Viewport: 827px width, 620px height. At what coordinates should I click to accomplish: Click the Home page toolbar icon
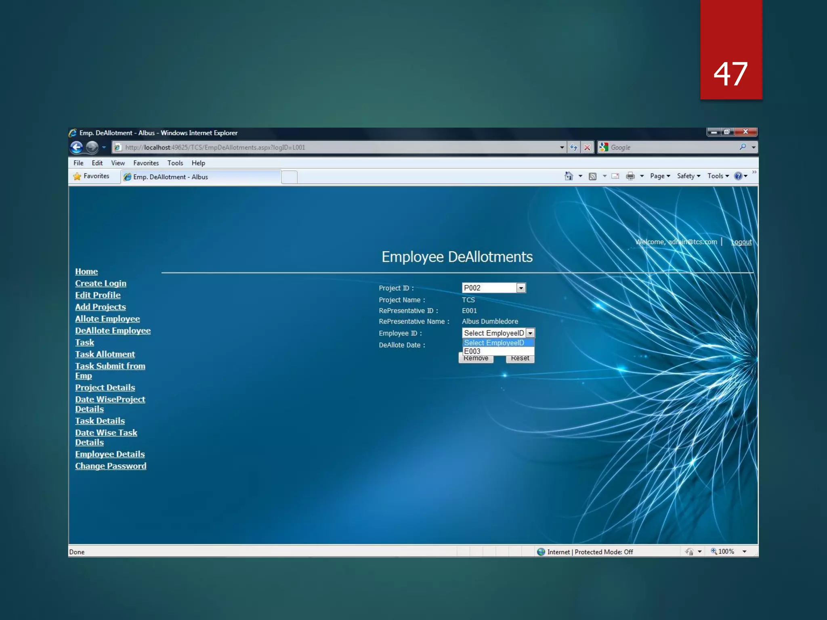click(x=569, y=176)
